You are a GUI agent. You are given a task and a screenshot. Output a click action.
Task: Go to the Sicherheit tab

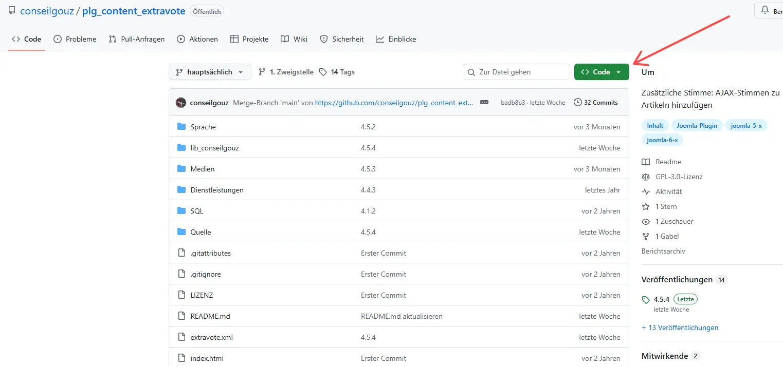(342, 39)
